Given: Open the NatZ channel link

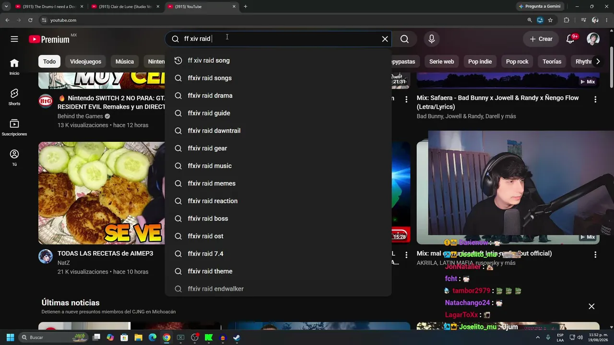Looking at the screenshot, I should 64,263.
